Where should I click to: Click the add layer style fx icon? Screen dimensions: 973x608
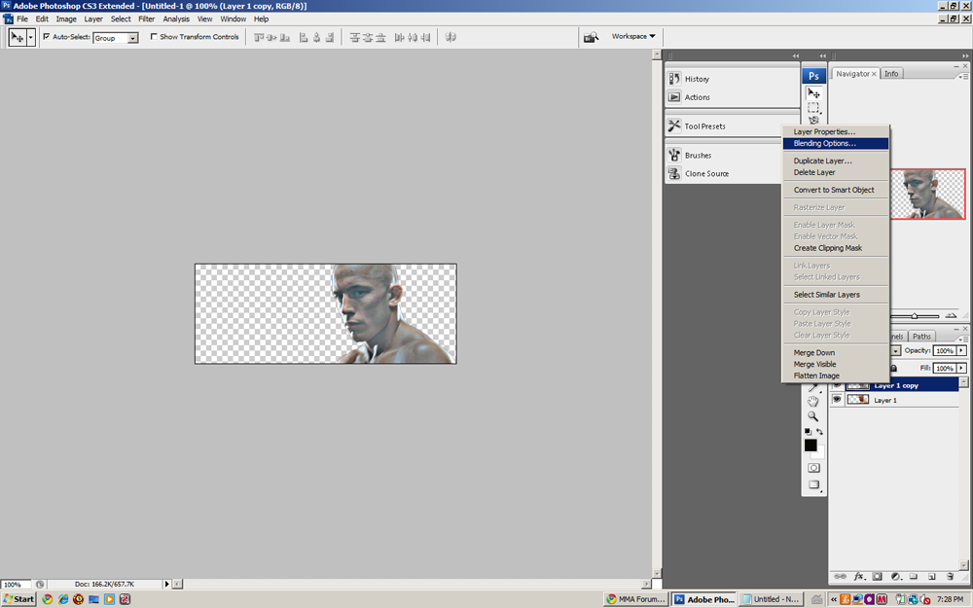coord(858,576)
